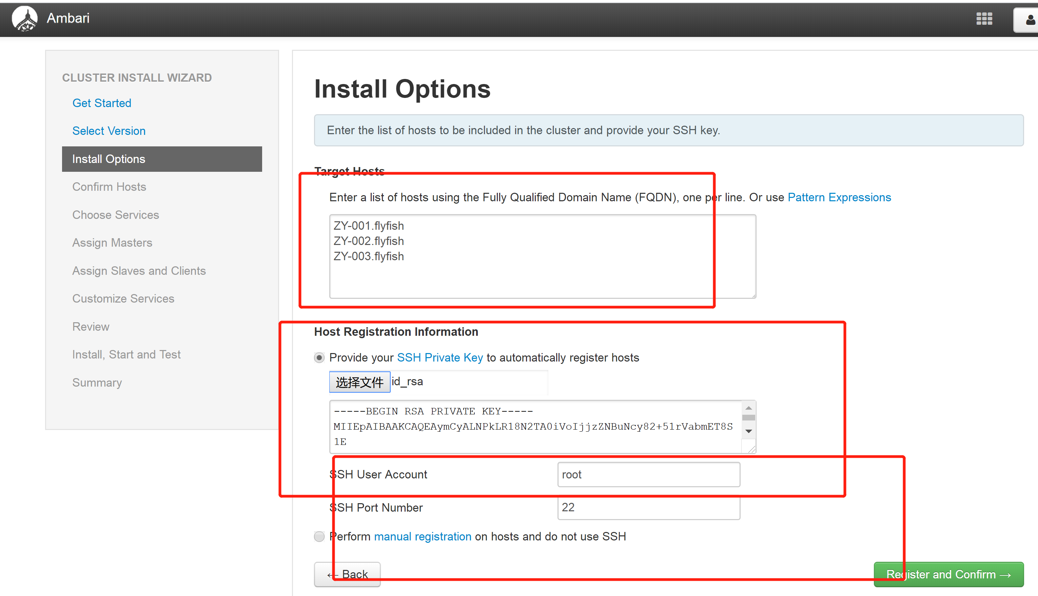
Task: Click the Assign Masters wizard step
Action: [112, 242]
